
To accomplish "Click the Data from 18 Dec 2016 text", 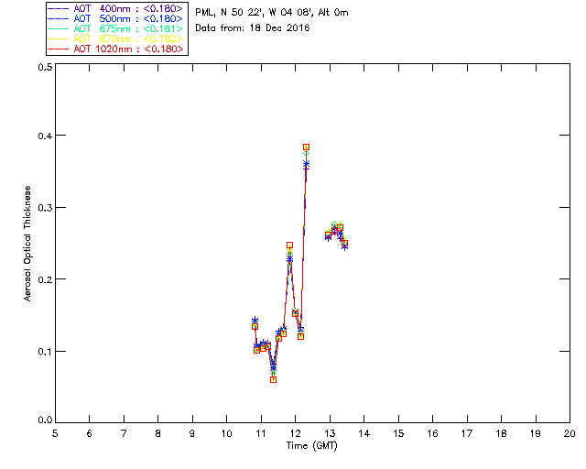I will point(253,28).
